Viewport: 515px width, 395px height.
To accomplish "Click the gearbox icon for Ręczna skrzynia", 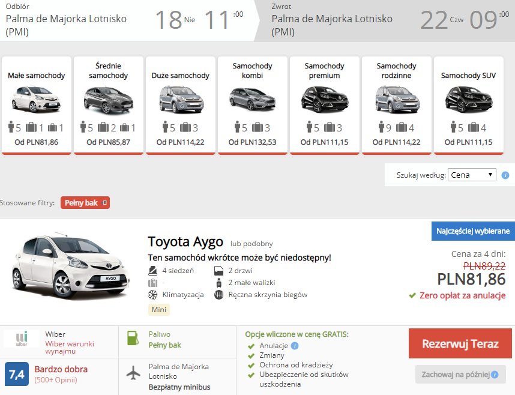I will [x=218, y=295].
